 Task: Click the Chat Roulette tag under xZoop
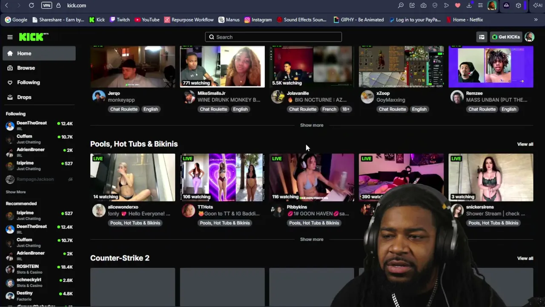[393, 109]
